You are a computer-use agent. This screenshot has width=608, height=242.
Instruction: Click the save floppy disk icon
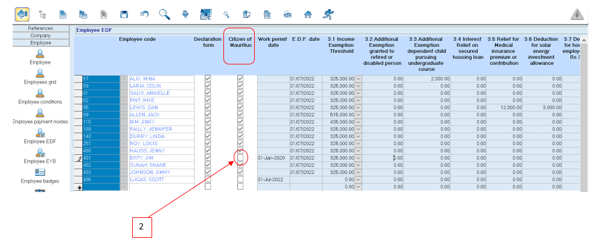(124, 13)
